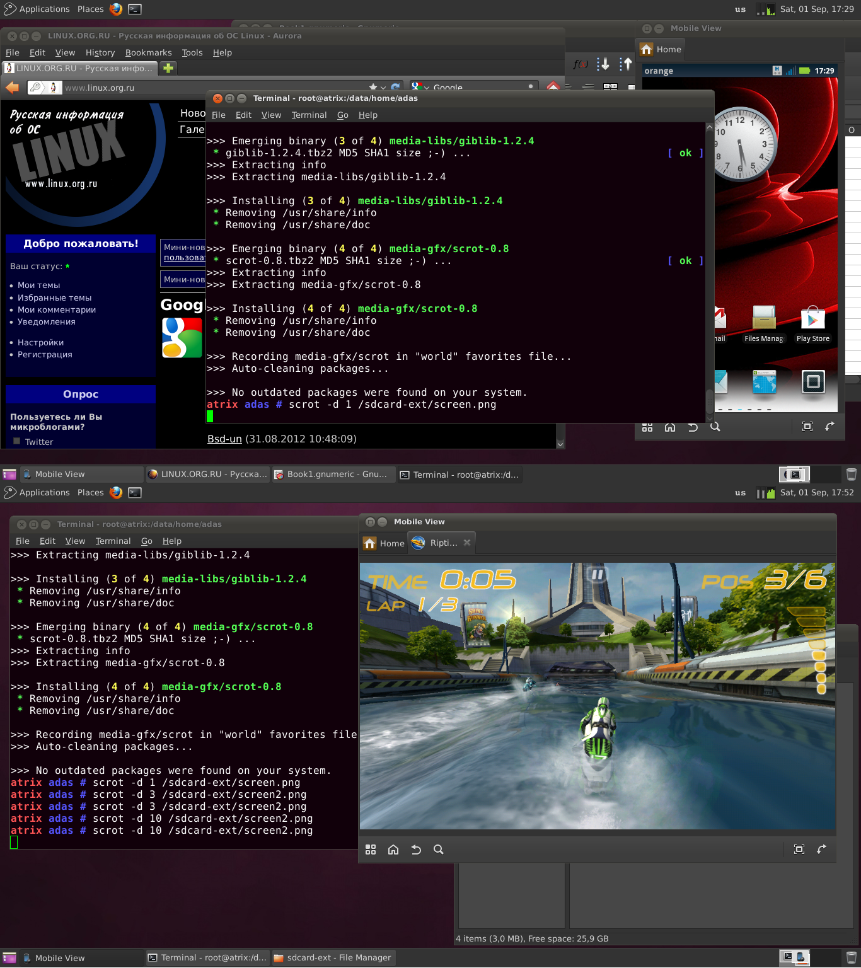Launch terminal icon in the 17:29 top panel
The height and width of the screenshot is (968, 861).
[135, 9]
